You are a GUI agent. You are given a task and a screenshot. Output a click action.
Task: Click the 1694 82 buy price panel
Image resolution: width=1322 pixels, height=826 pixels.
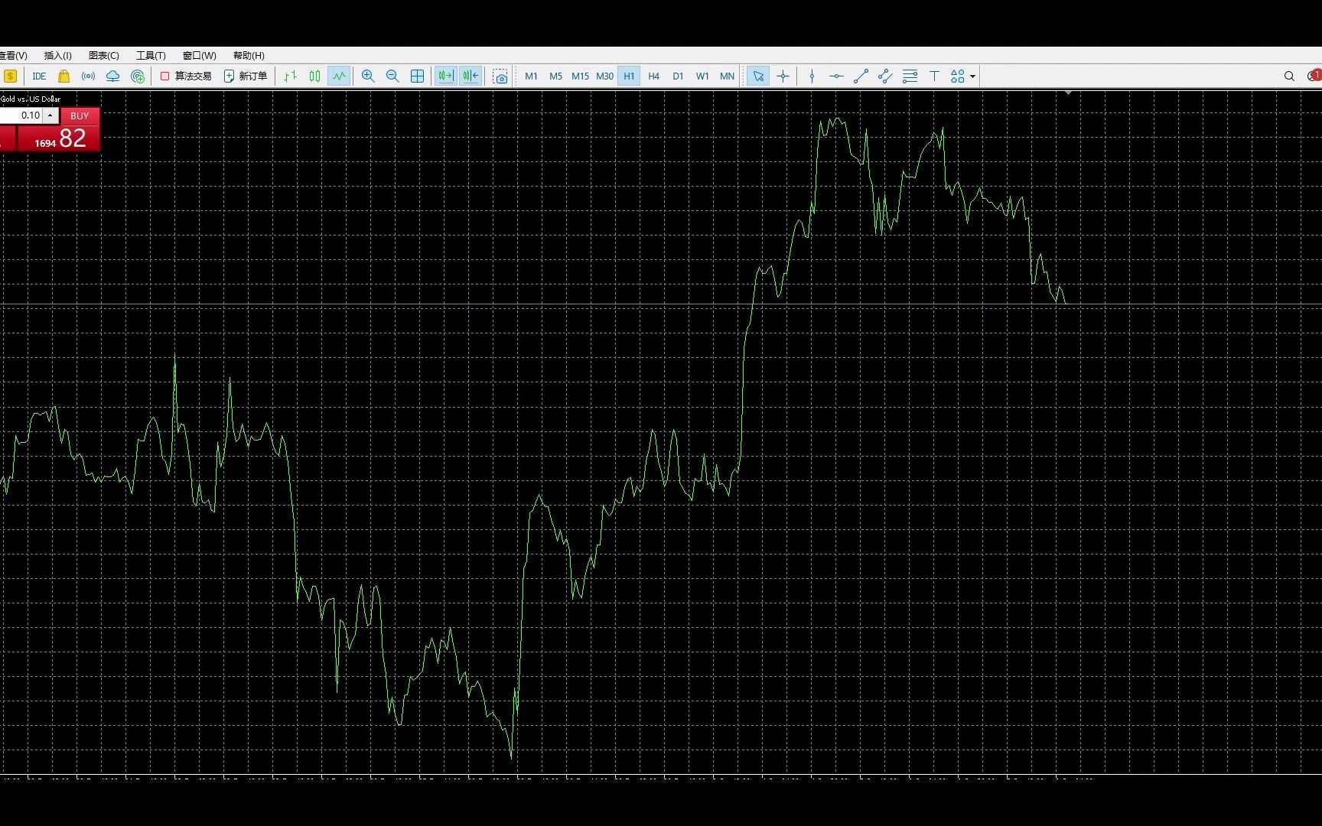tap(59, 138)
